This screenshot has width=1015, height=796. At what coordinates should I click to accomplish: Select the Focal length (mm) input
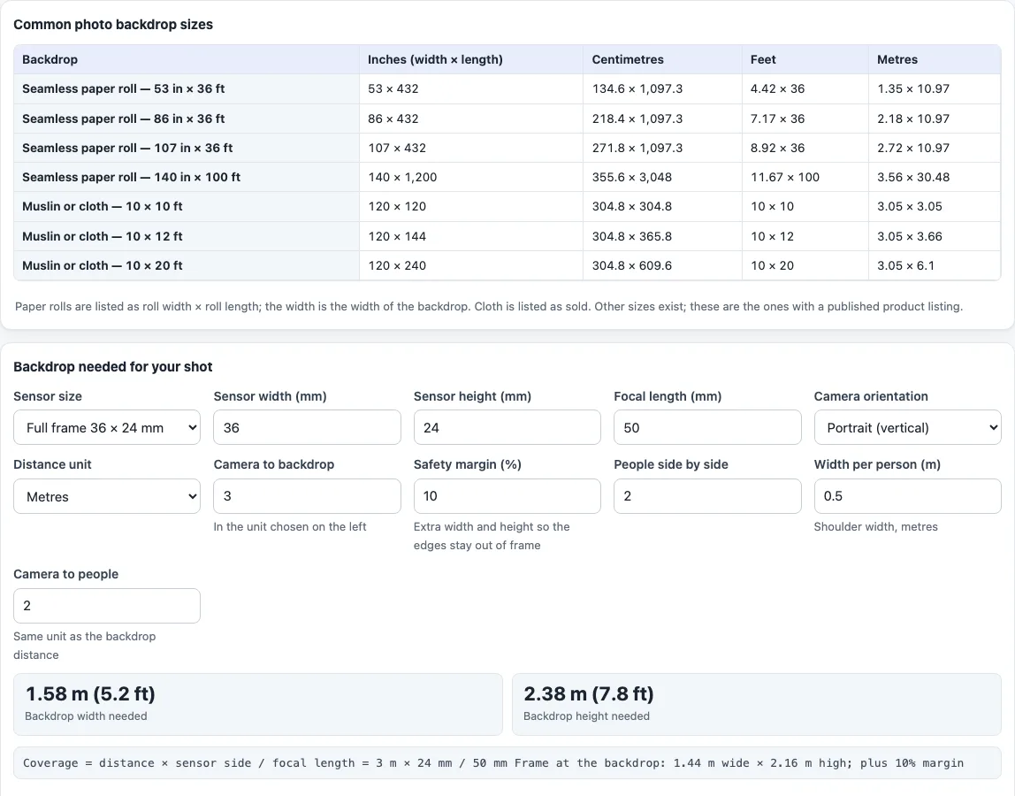coord(707,427)
